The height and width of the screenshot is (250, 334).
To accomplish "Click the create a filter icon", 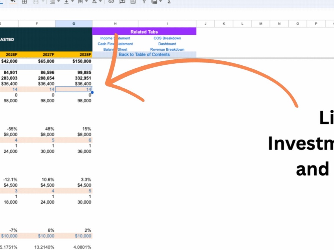I will point(144,1).
